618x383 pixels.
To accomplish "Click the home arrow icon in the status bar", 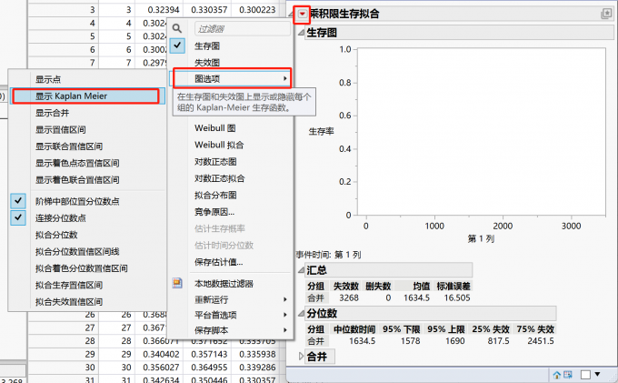I will [556, 374].
